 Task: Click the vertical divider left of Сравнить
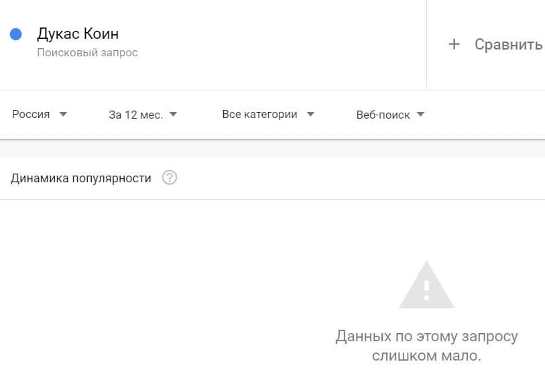coord(426,44)
